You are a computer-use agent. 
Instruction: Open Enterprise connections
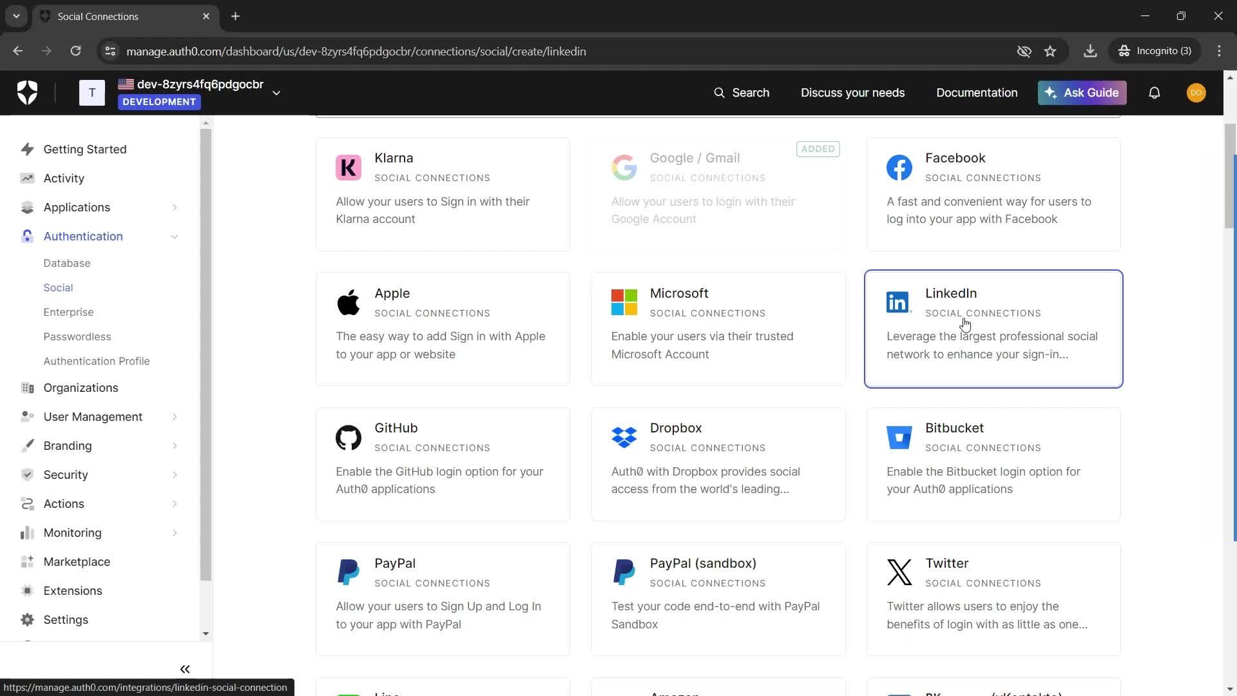68,313
